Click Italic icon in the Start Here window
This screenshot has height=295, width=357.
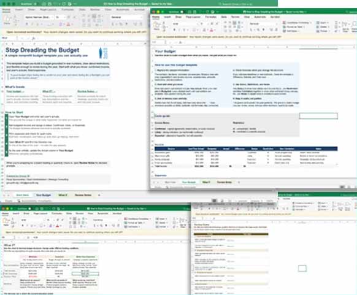32,24
